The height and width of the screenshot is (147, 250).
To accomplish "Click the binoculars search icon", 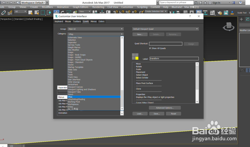I will click(196, 2).
